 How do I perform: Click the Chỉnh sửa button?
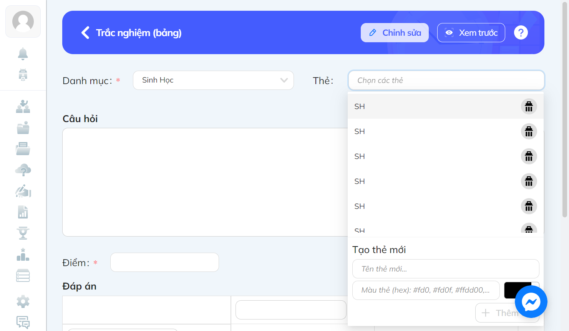click(x=395, y=33)
